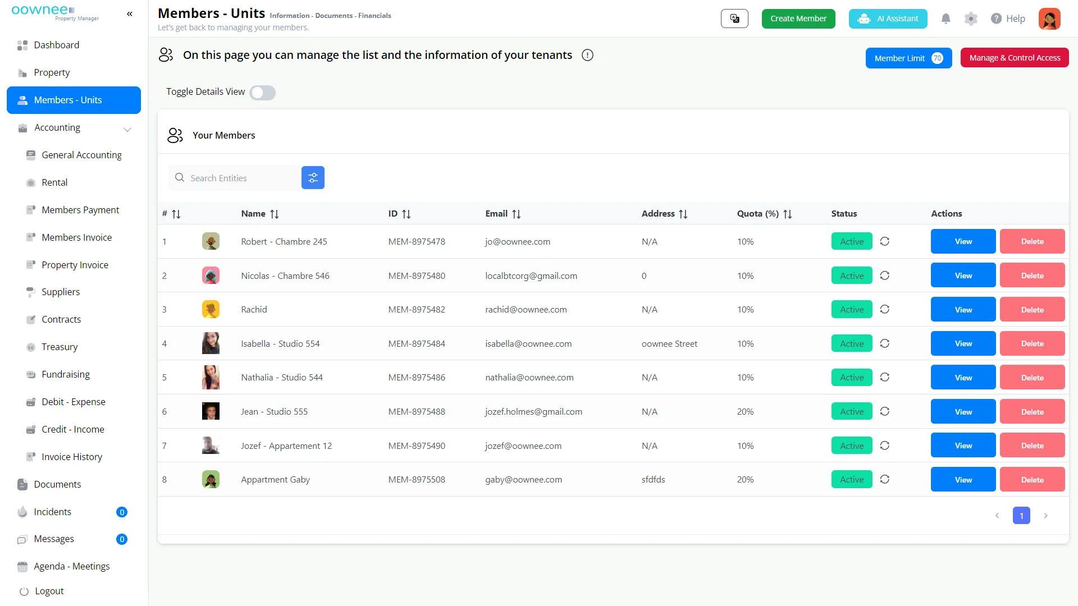Image resolution: width=1078 pixels, height=606 pixels.
Task: Open the Help link
Action: pos(1008,19)
